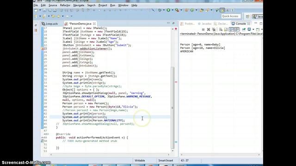Select the Java perspective button
Viewport: 296px width, 166px height.
(258, 17)
